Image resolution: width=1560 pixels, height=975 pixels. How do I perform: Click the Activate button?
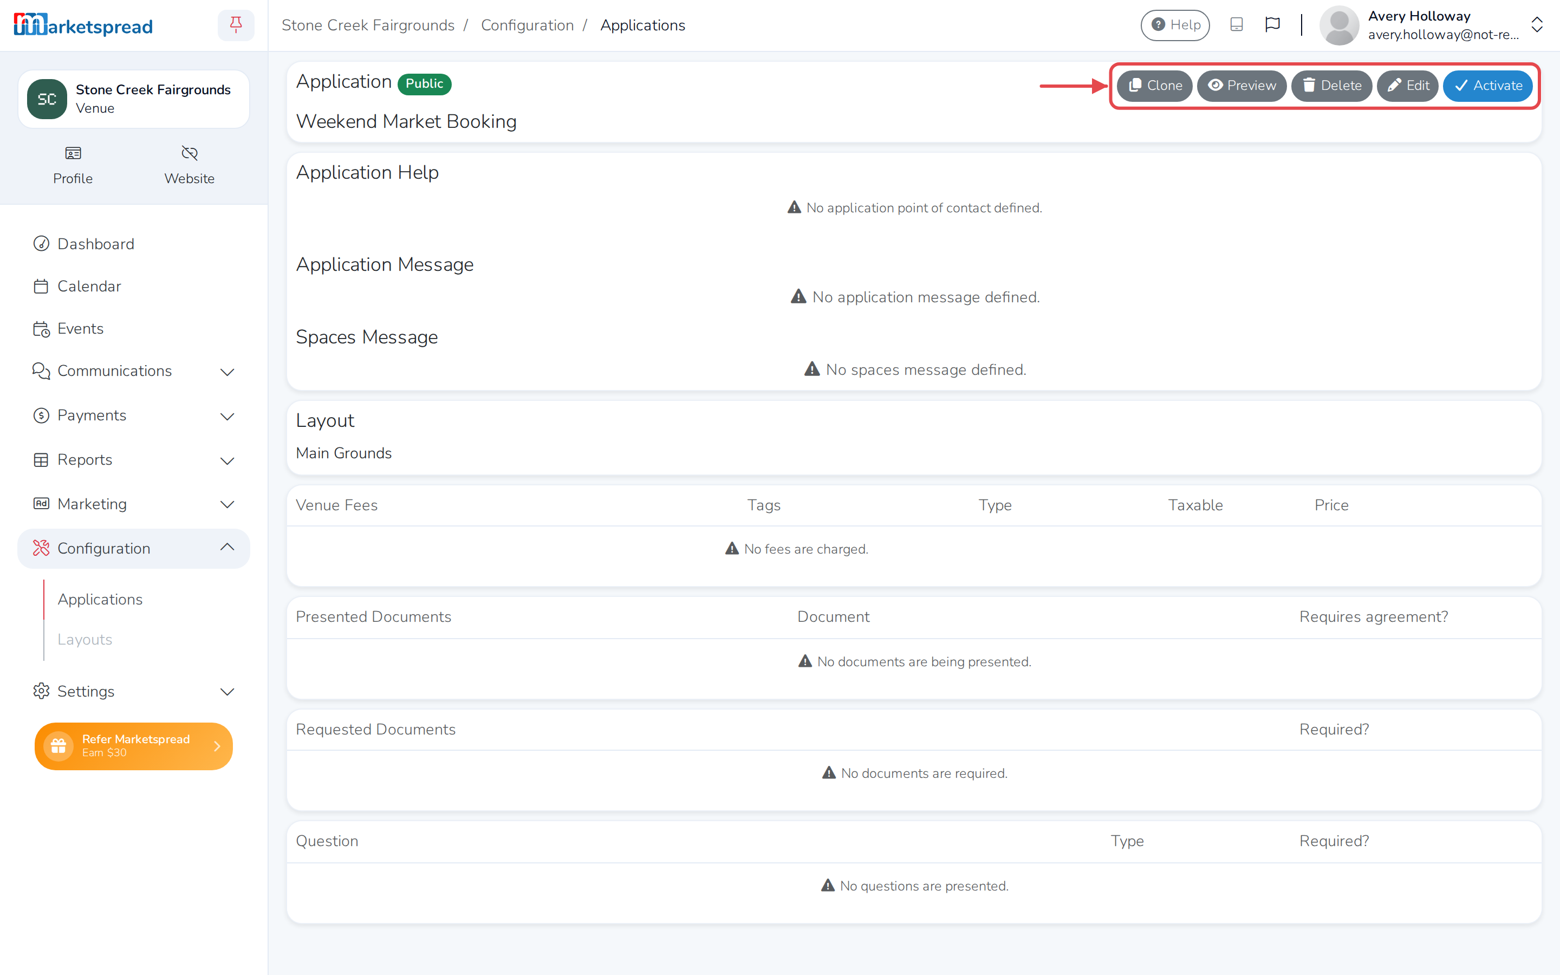[x=1488, y=86]
